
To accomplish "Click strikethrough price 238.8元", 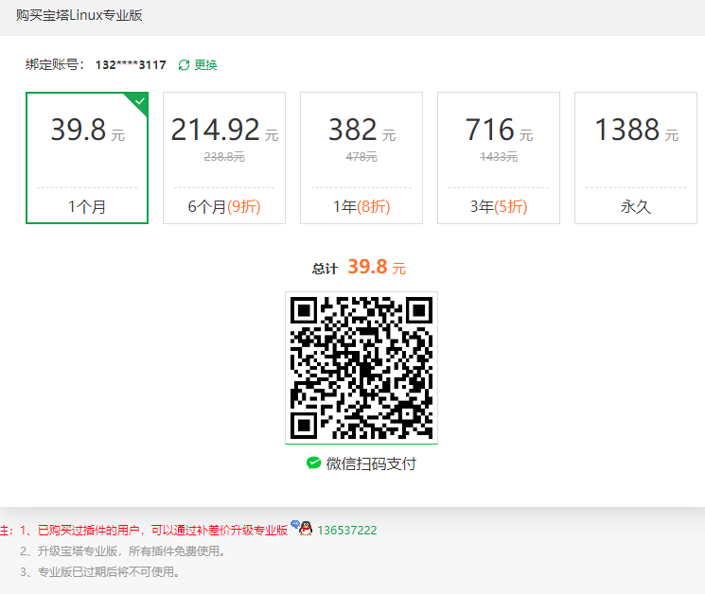I will pyautogui.click(x=224, y=157).
